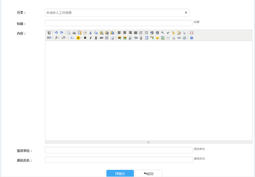Clear HTML code with broom icon
255x177 pixels.
[173, 33]
